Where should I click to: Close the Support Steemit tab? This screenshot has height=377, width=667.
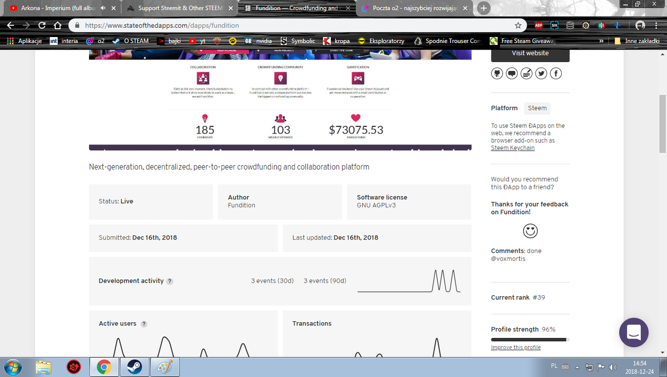tap(230, 8)
